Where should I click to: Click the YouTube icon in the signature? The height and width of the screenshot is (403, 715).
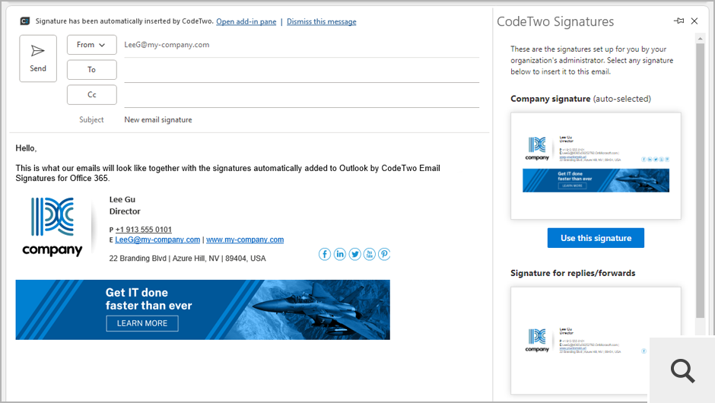(x=370, y=254)
